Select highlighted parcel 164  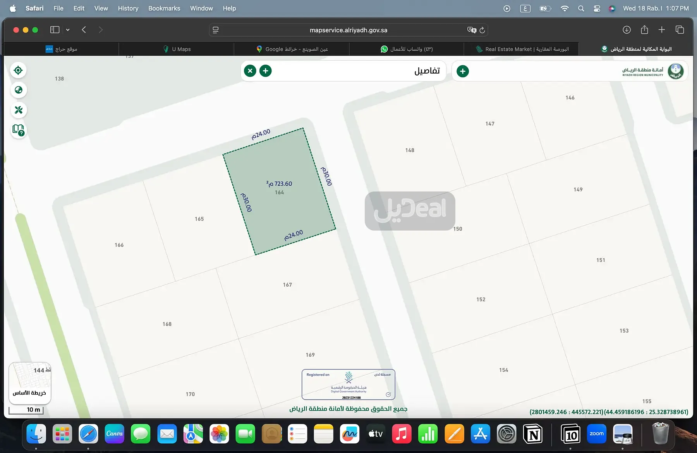coord(279,191)
